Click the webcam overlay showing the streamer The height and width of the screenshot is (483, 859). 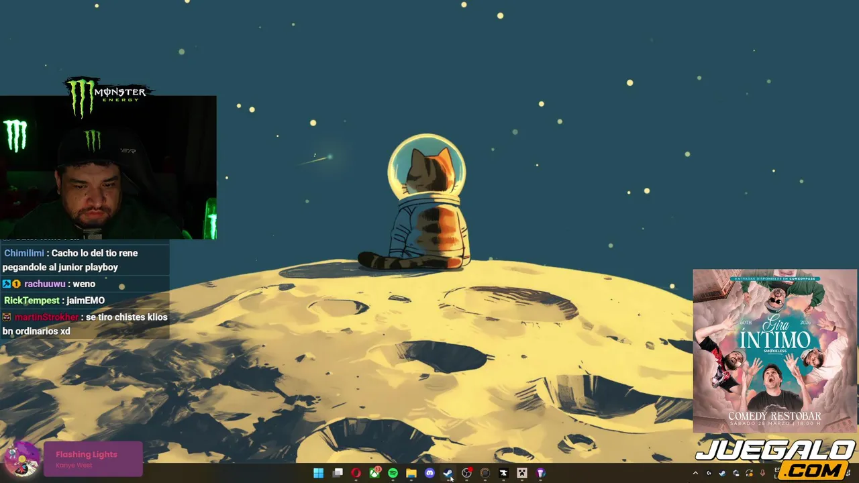tap(108, 167)
